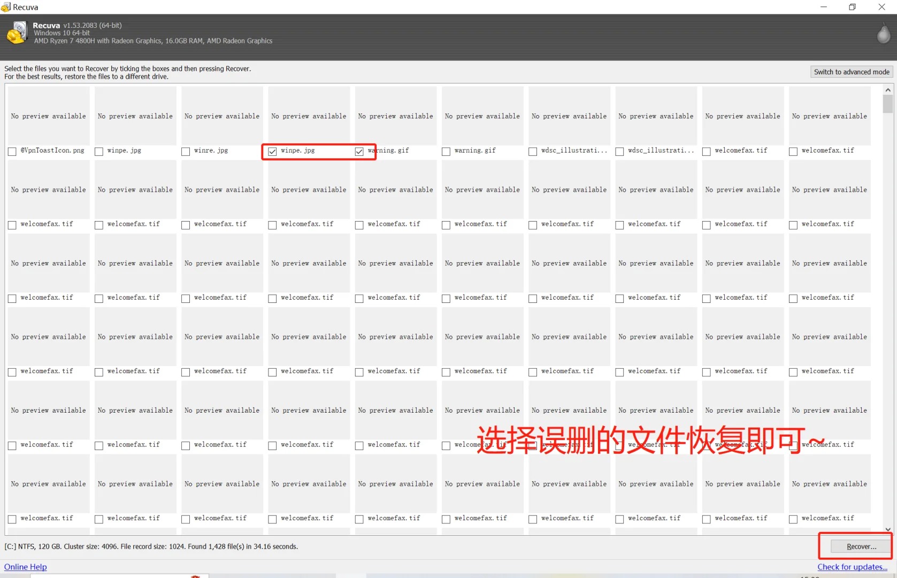Click the "Windows 10 64-bit" system info text
The image size is (897, 578).
click(x=62, y=33)
